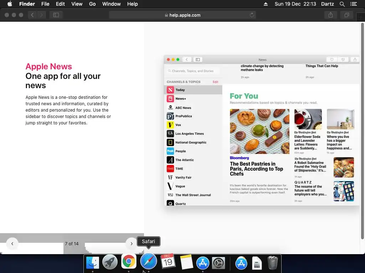Open Safari compass icon in Dock
Viewport: 365px width, 273px height.
[x=149, y=261]
